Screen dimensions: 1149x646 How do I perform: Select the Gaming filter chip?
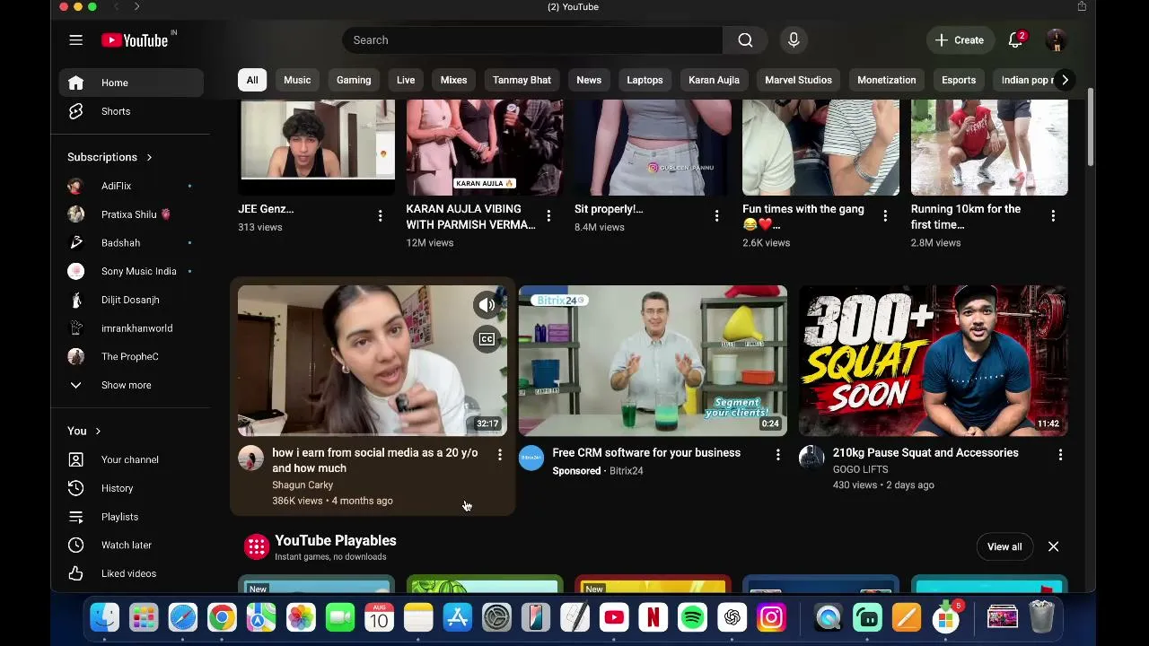354,80
